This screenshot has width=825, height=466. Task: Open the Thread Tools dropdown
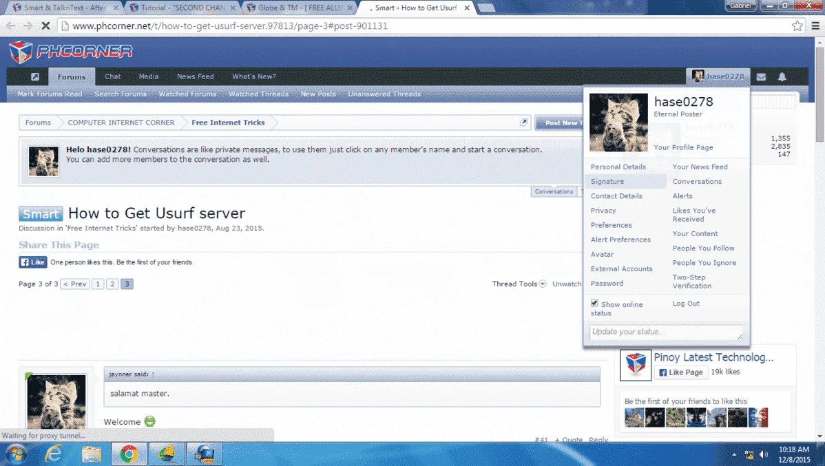pyautogui.click(x=519, y=284)
